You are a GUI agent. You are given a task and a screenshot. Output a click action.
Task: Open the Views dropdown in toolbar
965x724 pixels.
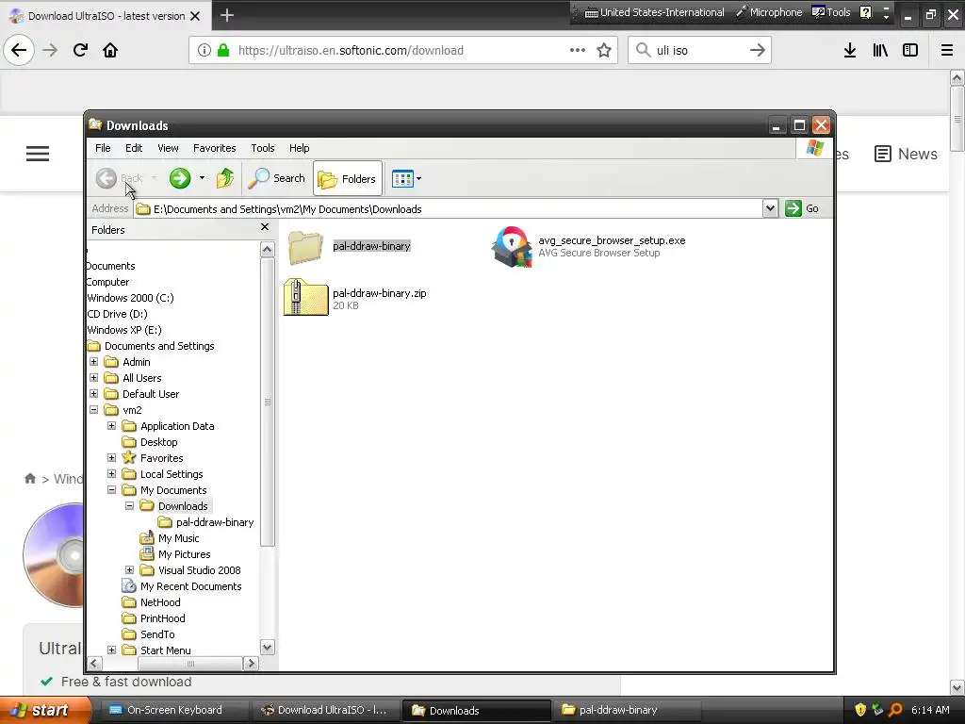pyautogui.click(x=407, y=178)
